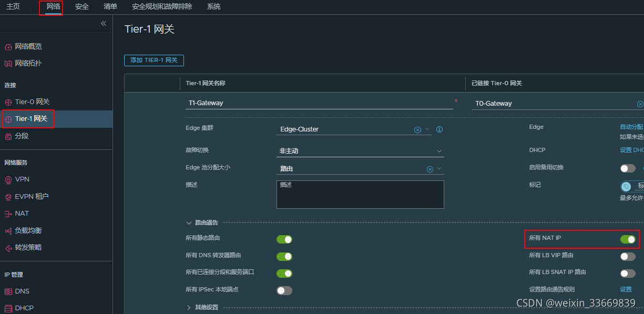Enable 所有 LB SNAT IP 路由 switch
This screenshot has height=314, width=644.
[x=628, y=274]
